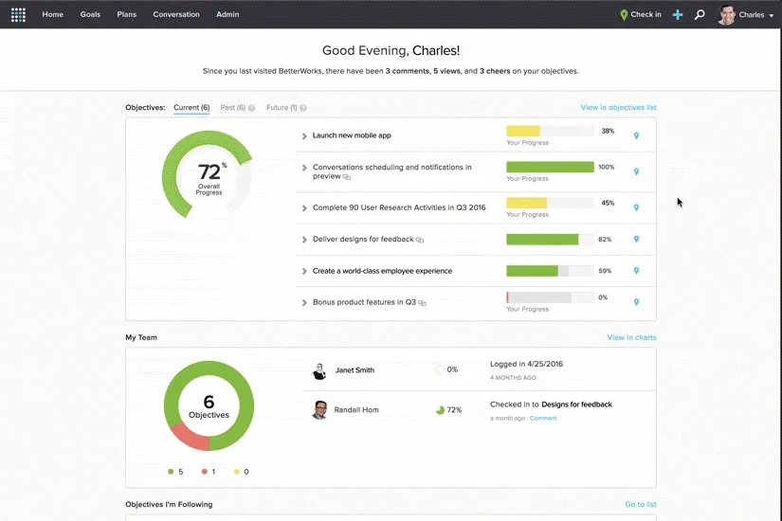Click check-in pin for Deliver designs for feedback
Image resolution: width=782 pixels, height=521 pixels.
click(636, 240)
